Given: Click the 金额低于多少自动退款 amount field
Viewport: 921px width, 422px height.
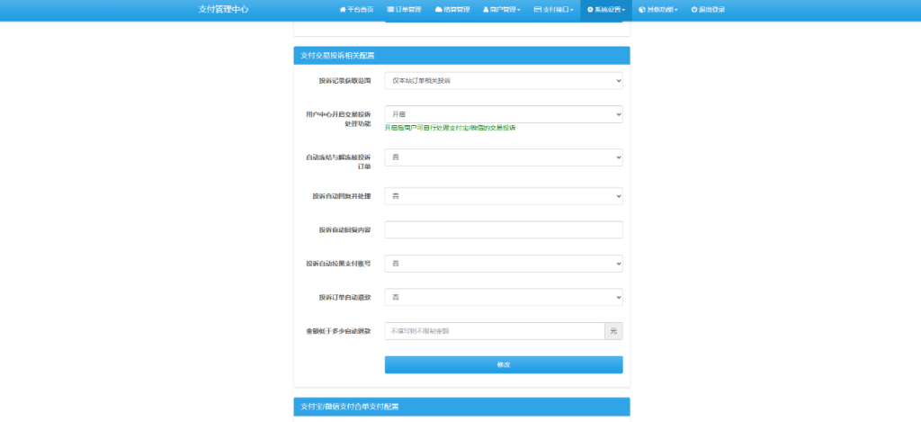Looking at the screenshot, I should [x=495, y=331].
